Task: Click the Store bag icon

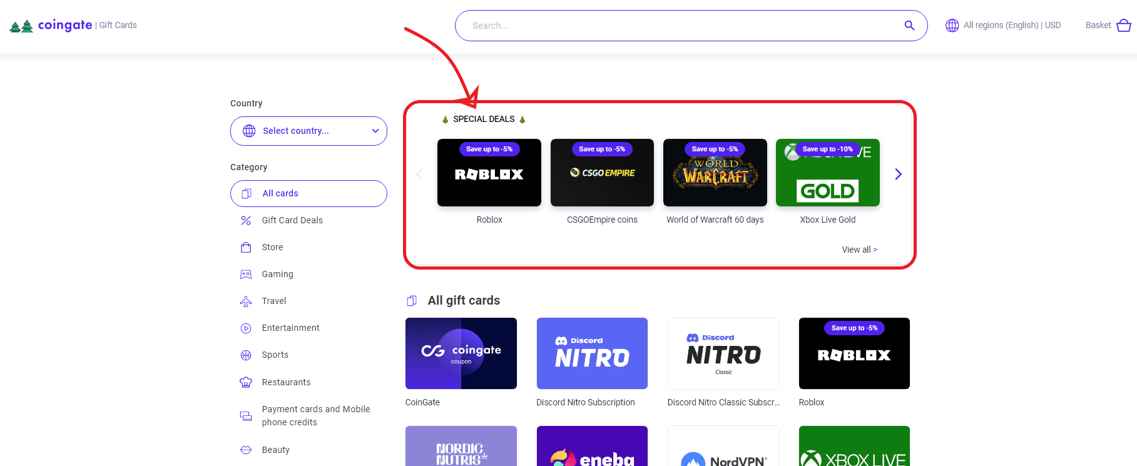Action: (246, 248)
